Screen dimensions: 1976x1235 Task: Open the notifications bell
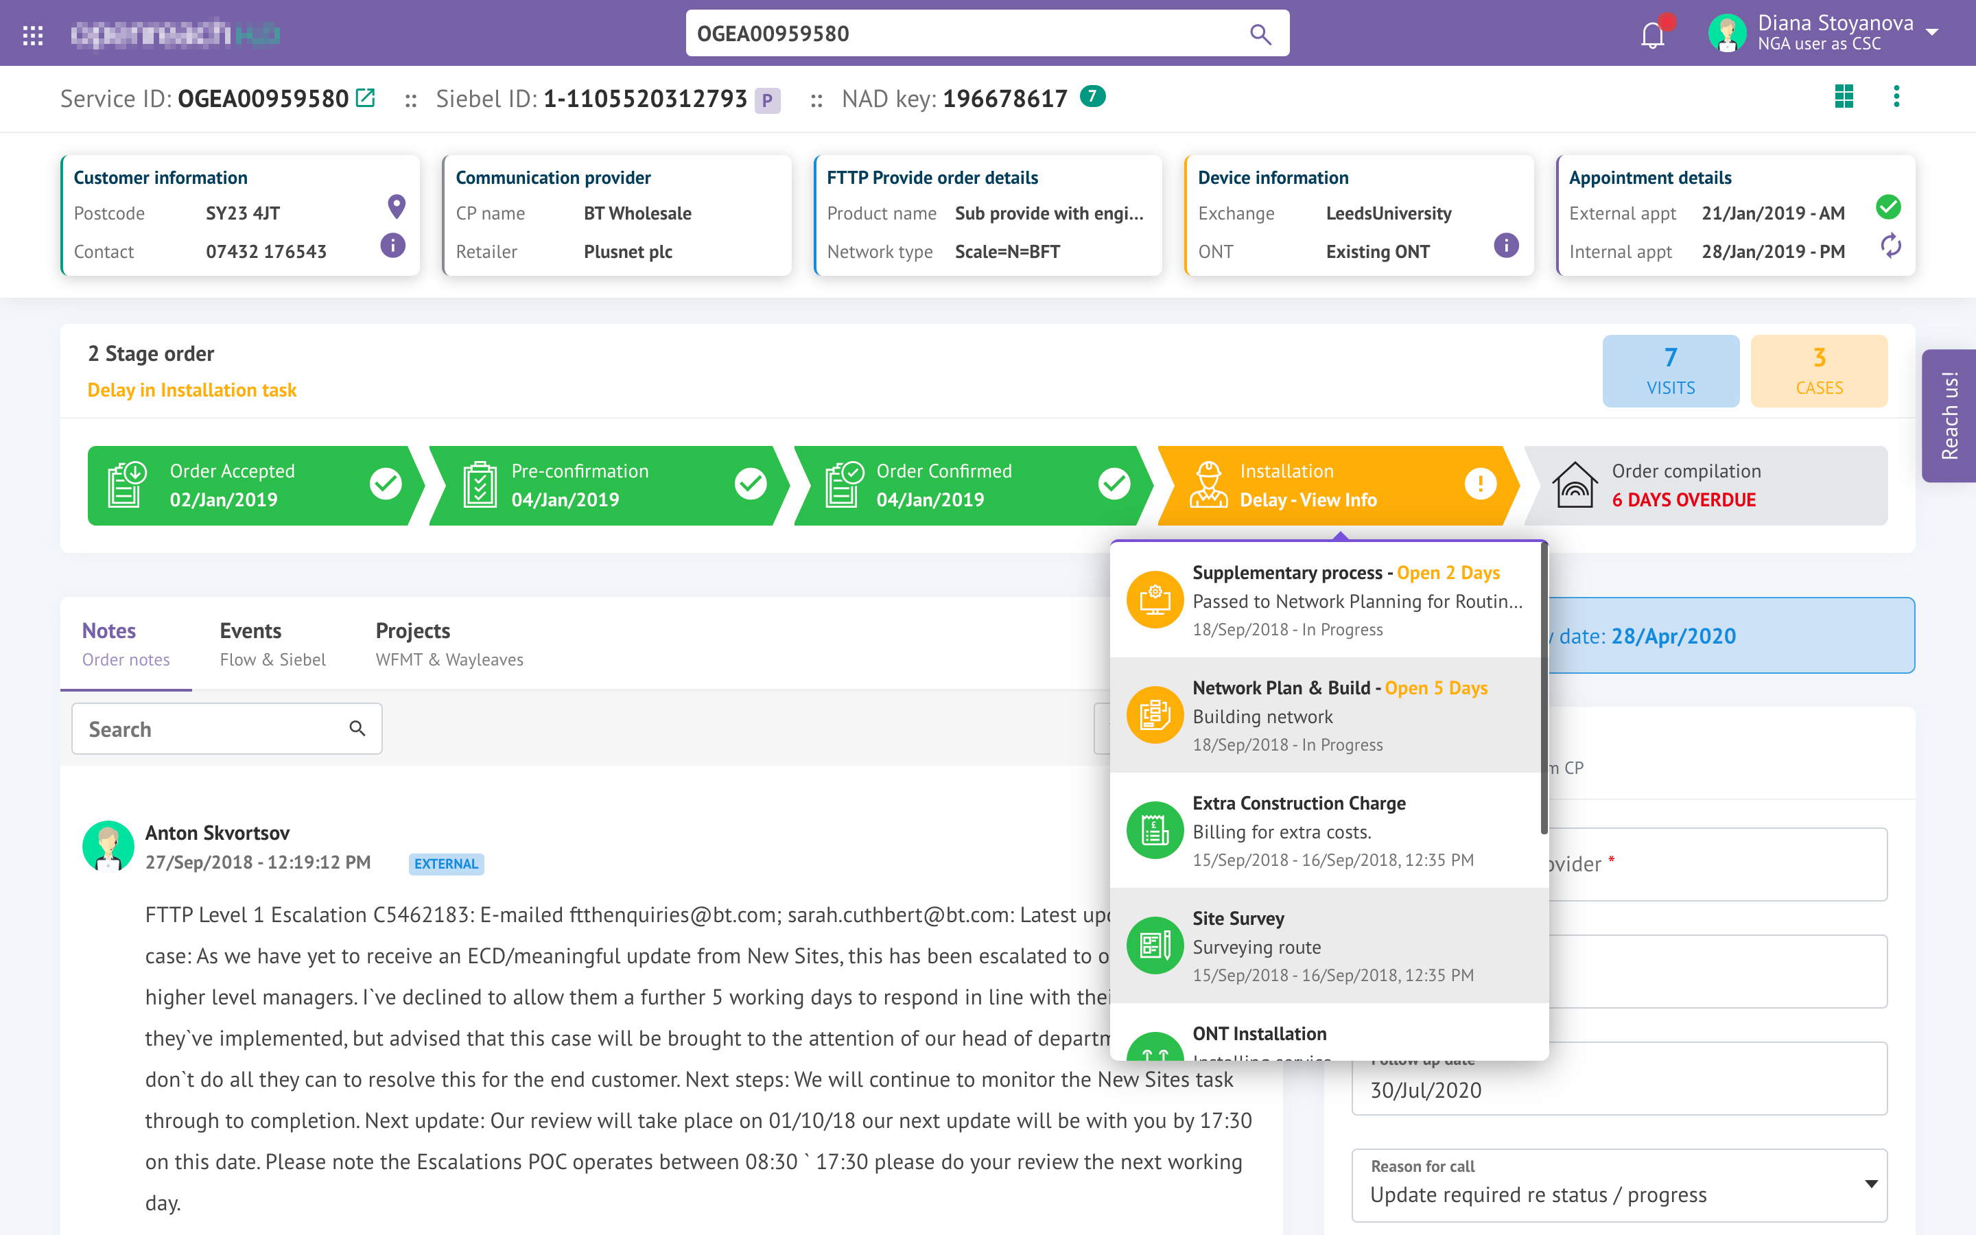1653,35
